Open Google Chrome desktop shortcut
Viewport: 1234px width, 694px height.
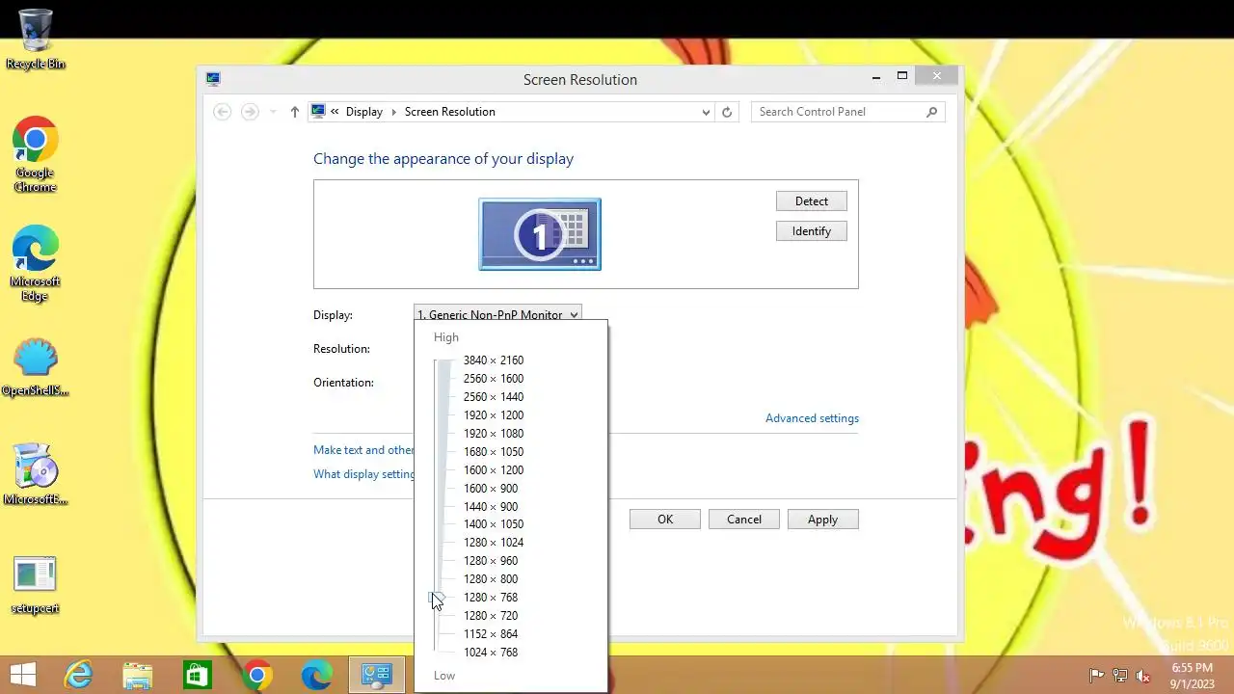[35, 154]
